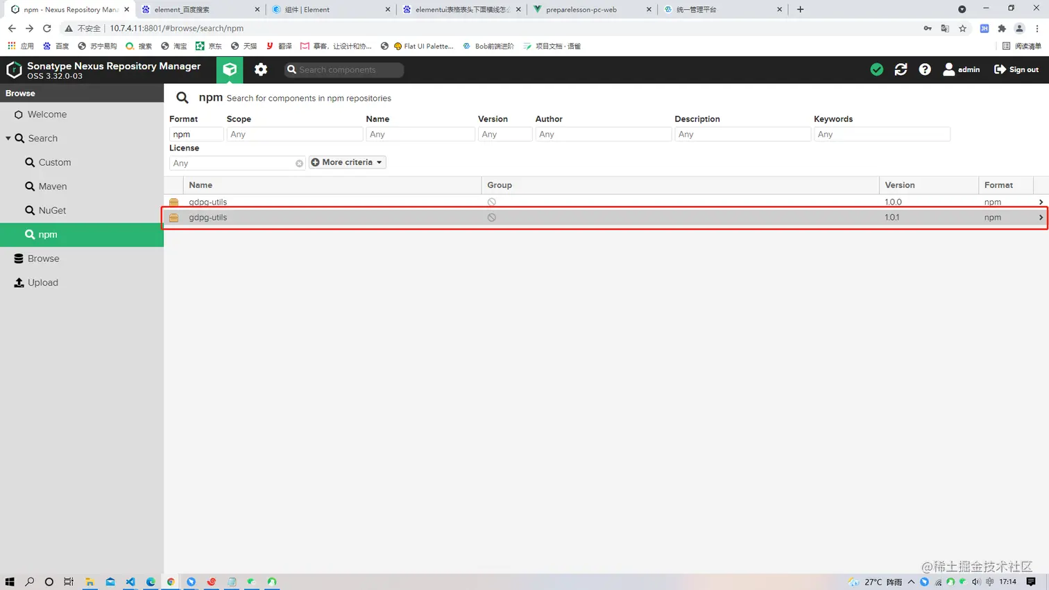The width and height of the screenshot is (1049, 590).
Task: Switch to preparelesson-pc-web browser tab
Action: pos(591,10)
